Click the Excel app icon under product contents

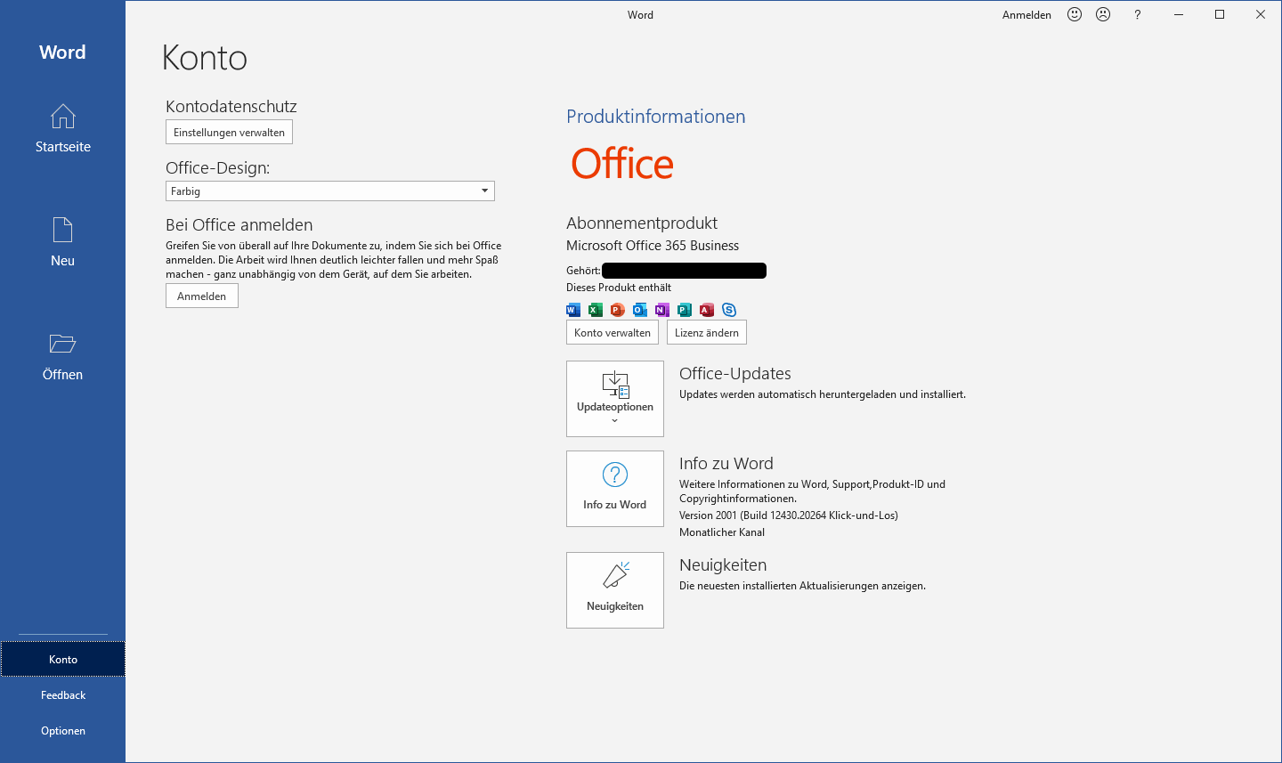pyautogui.click(x=596, y=310)
